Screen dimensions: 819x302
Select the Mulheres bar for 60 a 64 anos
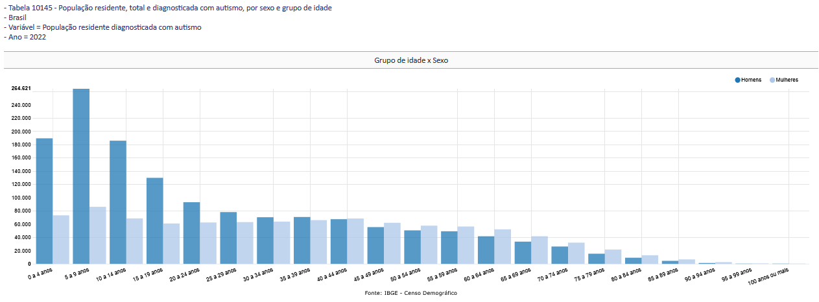tap(503, 246)
